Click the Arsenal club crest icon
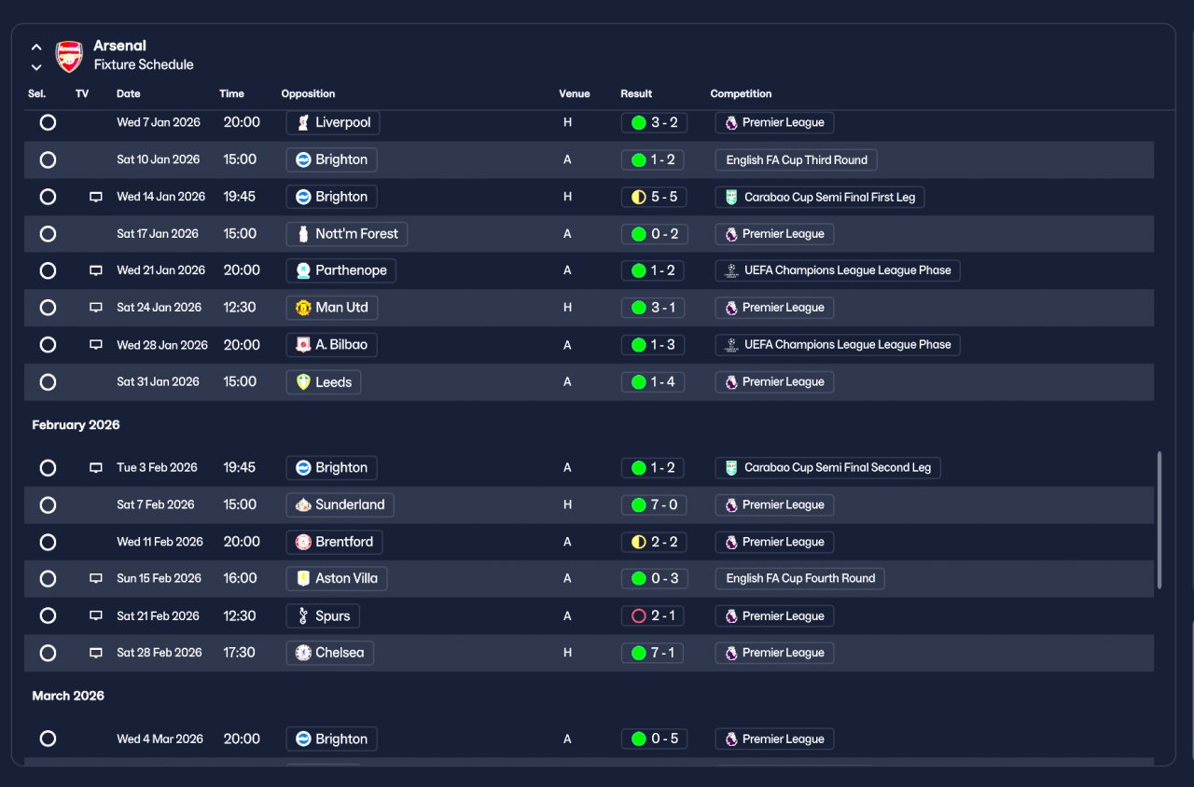The image size is (1194, 787). 70,56
